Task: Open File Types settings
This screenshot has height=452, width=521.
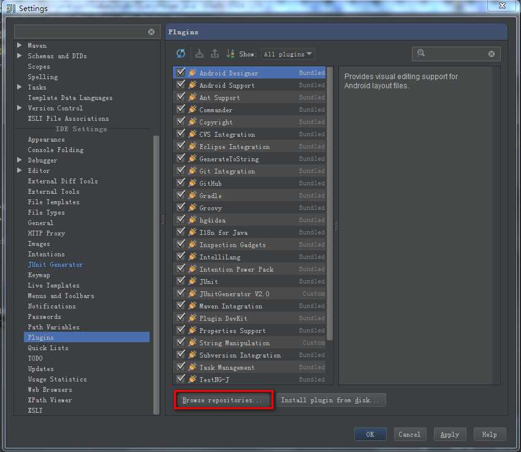Action: pos(46,212)
